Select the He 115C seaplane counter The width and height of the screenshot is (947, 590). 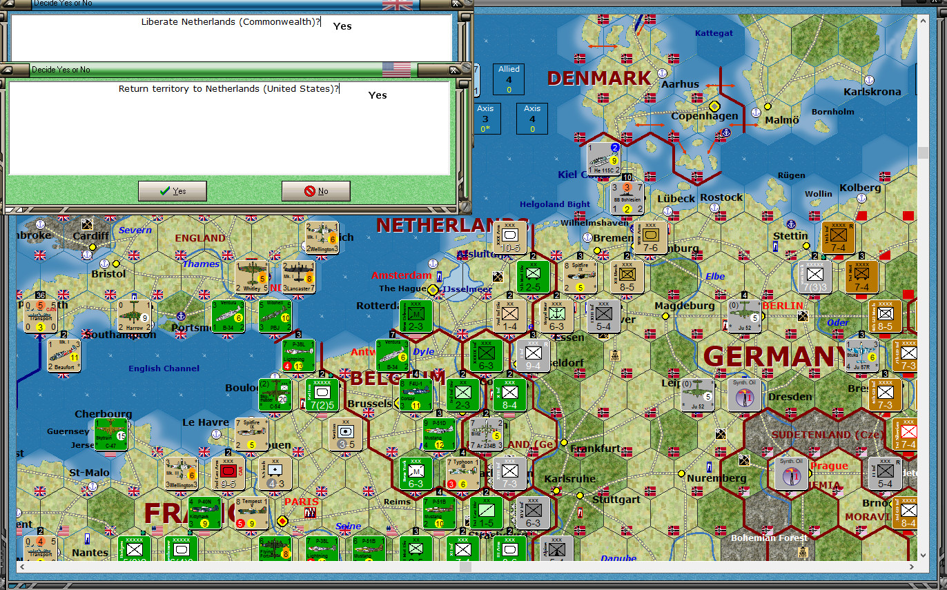[x=604, y=159]
